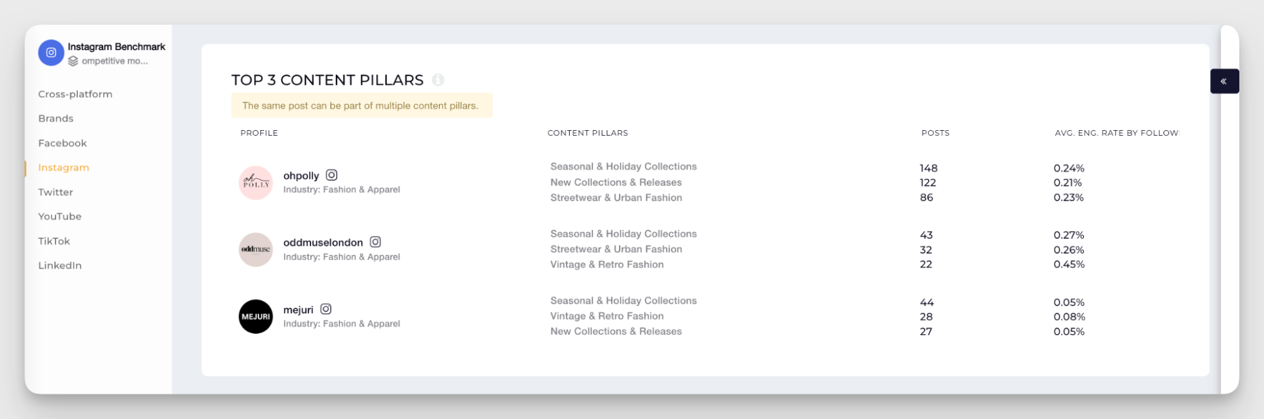Select Twitter from the sidebar
1264x419 pixels.
point(56,192)
